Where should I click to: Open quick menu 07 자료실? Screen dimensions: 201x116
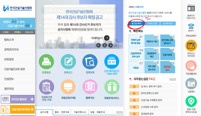tap(136, 67)
